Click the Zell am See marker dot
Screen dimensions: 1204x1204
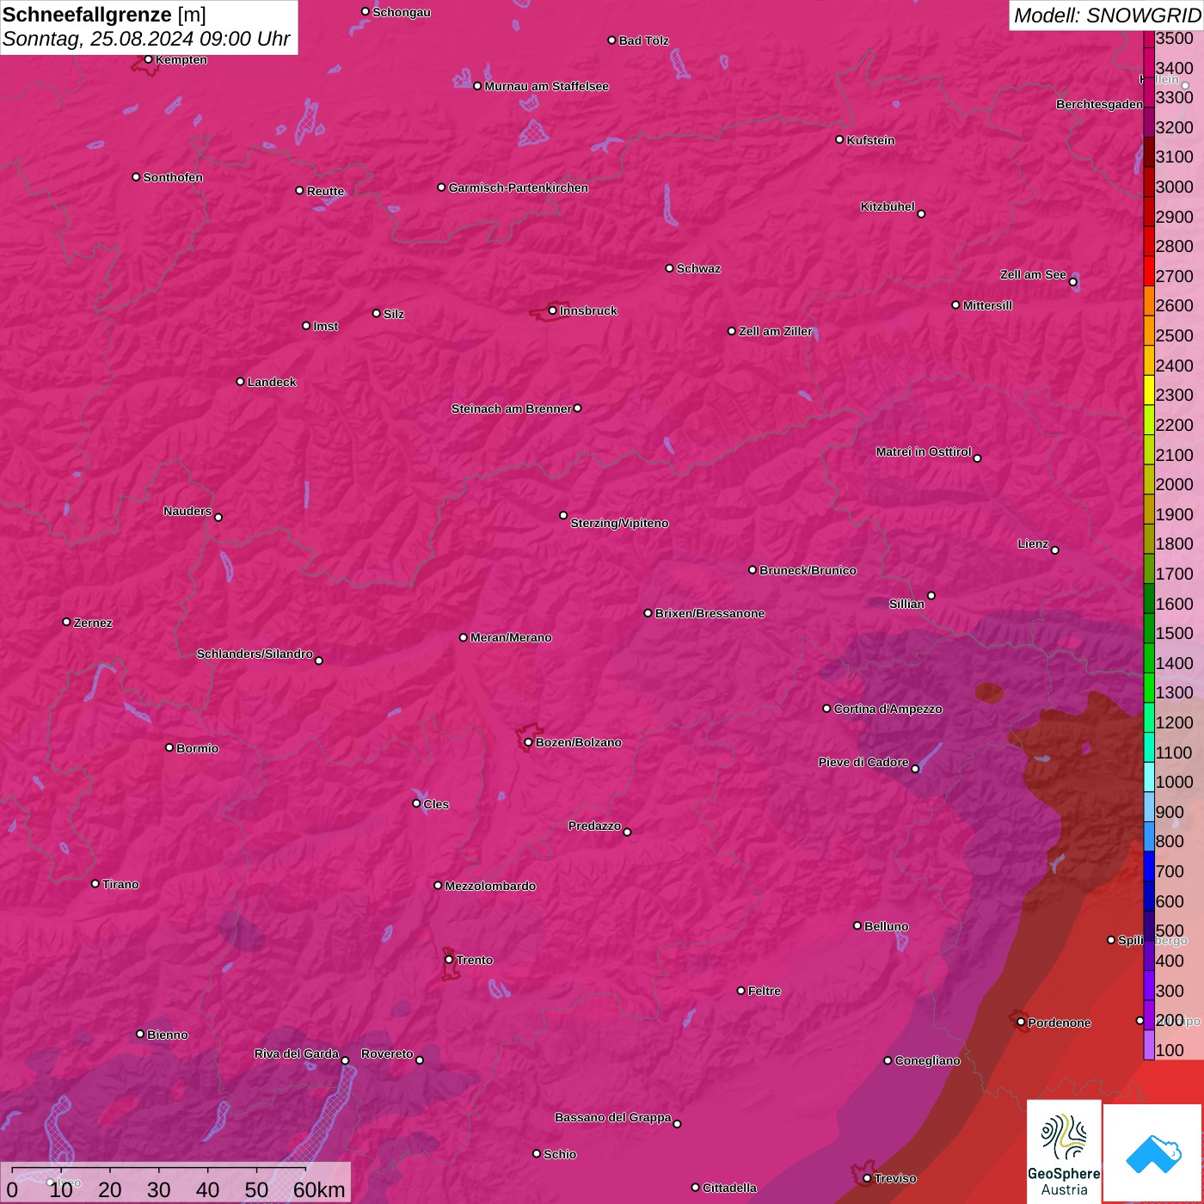point(1072,282)
